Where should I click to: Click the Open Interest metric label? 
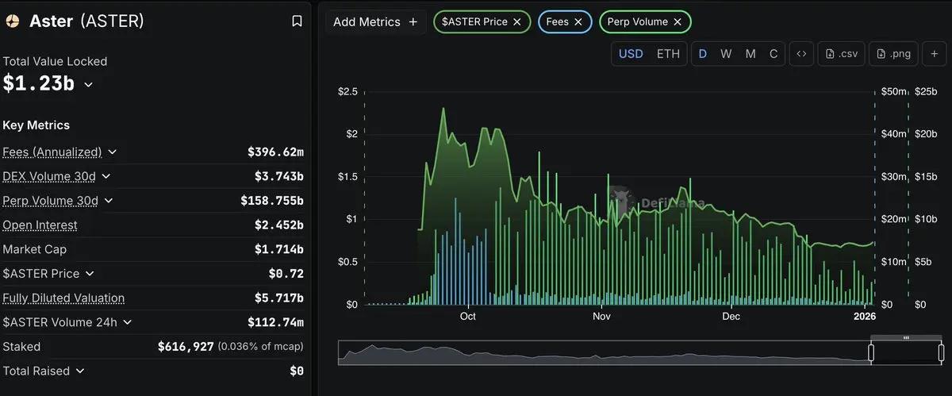[x=40, y=225]
